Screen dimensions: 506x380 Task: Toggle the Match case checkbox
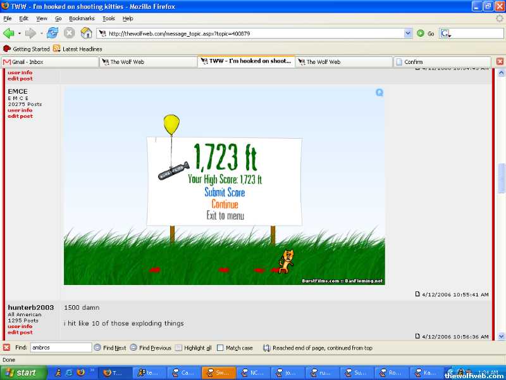[x=220, y=348]
